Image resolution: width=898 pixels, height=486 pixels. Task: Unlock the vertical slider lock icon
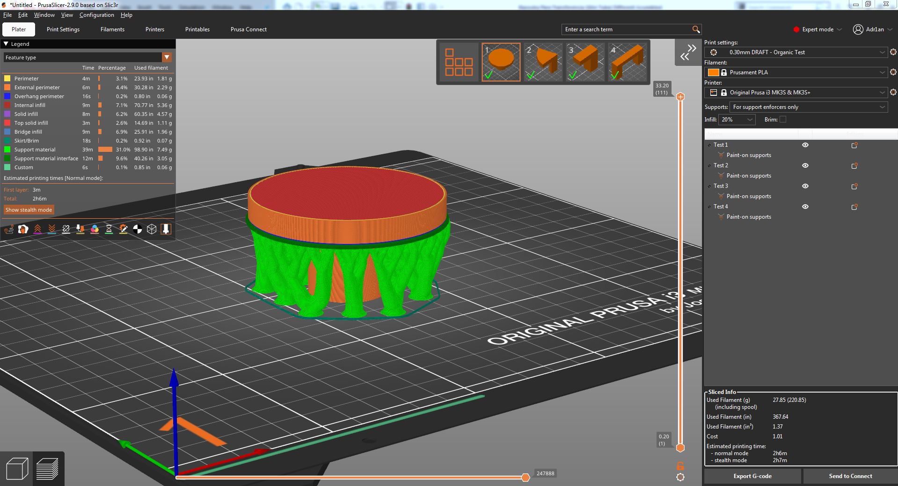(x=680, y=466)
